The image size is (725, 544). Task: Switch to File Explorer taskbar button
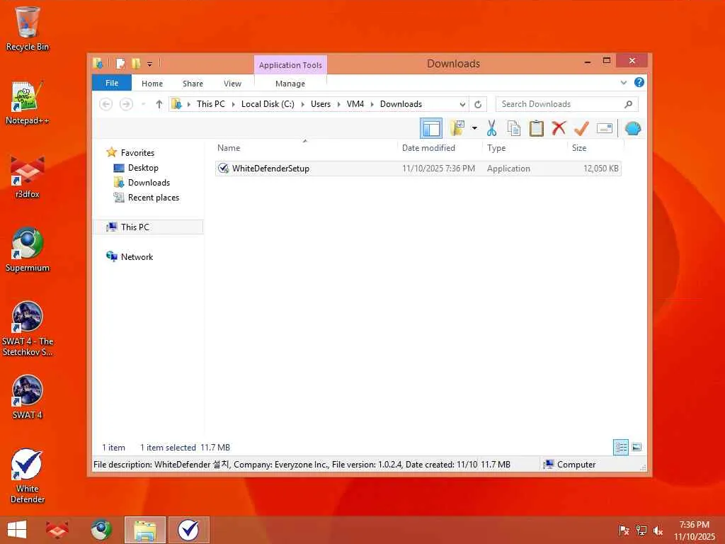tap(144, 530)
